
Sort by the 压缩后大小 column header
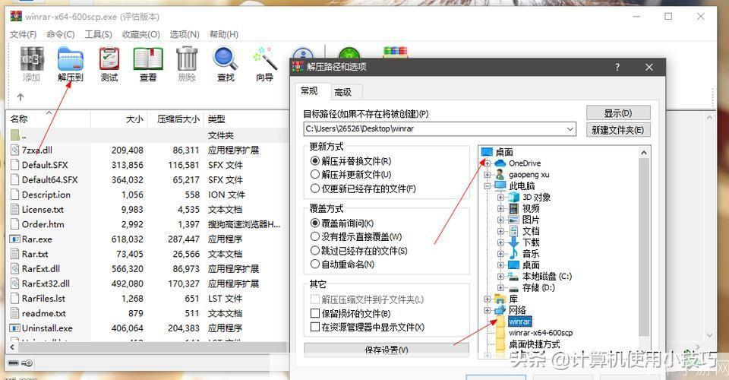tap(175, 119)
